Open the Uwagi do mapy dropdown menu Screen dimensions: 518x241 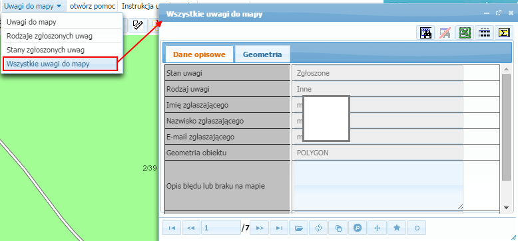coord(33,6)
